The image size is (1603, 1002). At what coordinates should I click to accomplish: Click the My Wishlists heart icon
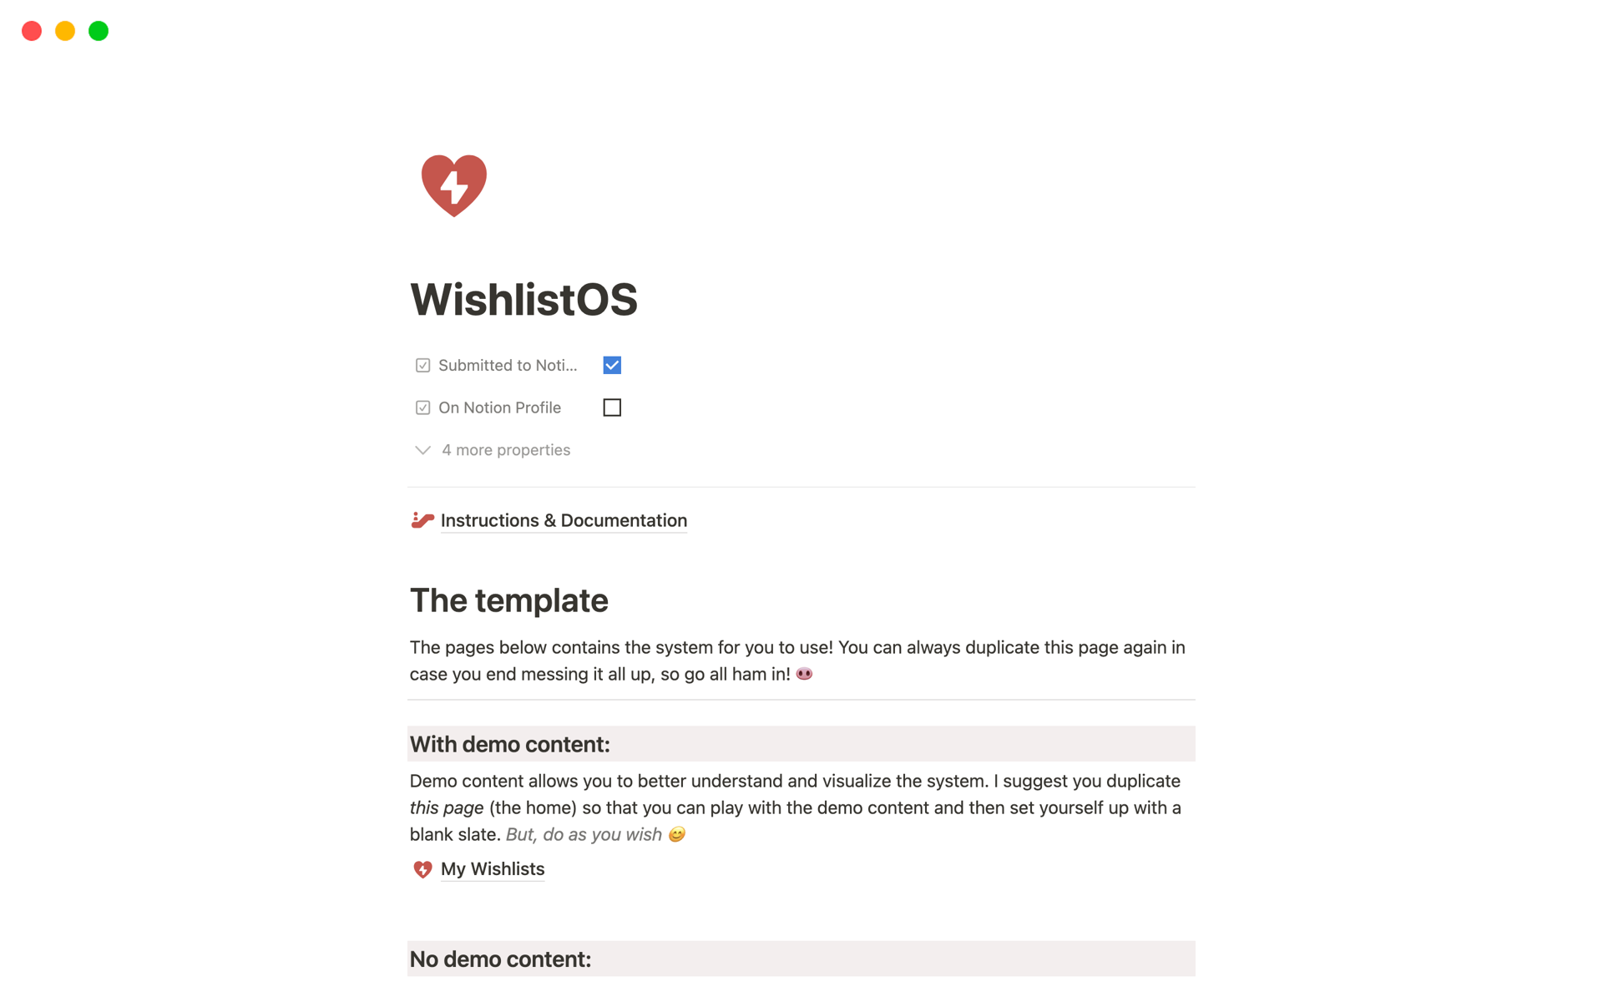[x=422, y=868]
